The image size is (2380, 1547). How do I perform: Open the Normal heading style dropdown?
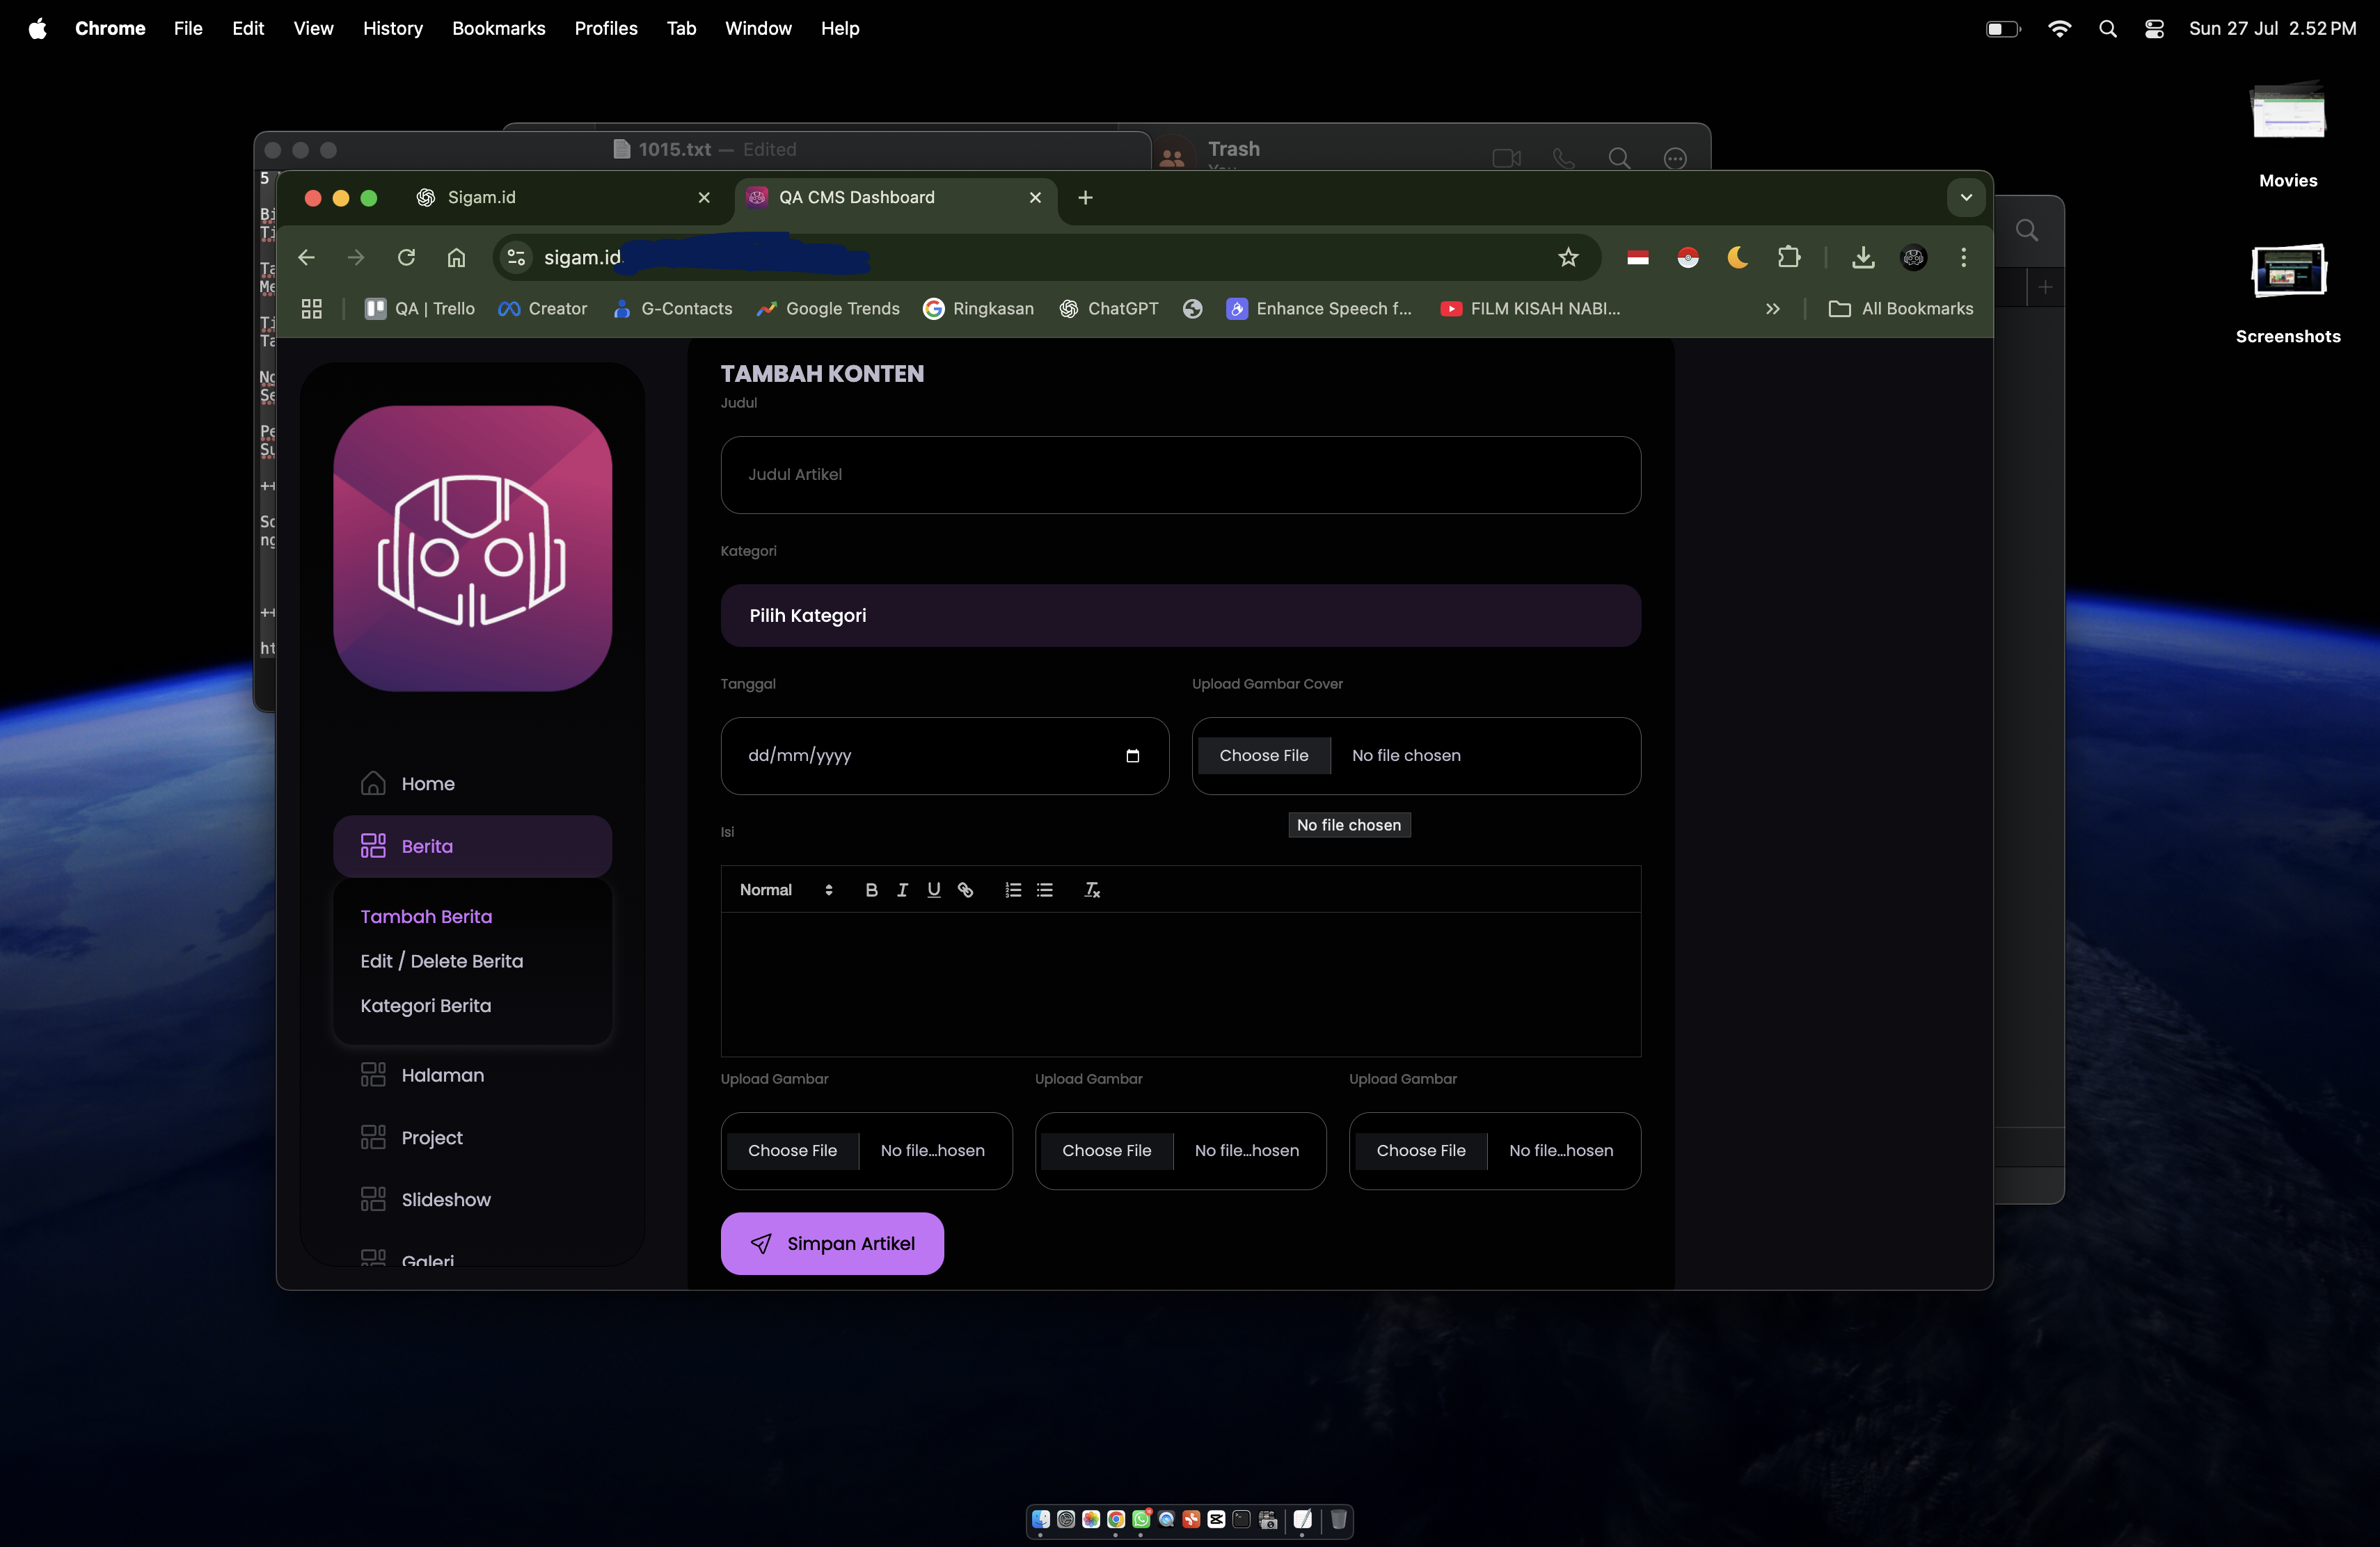(786, 890)
